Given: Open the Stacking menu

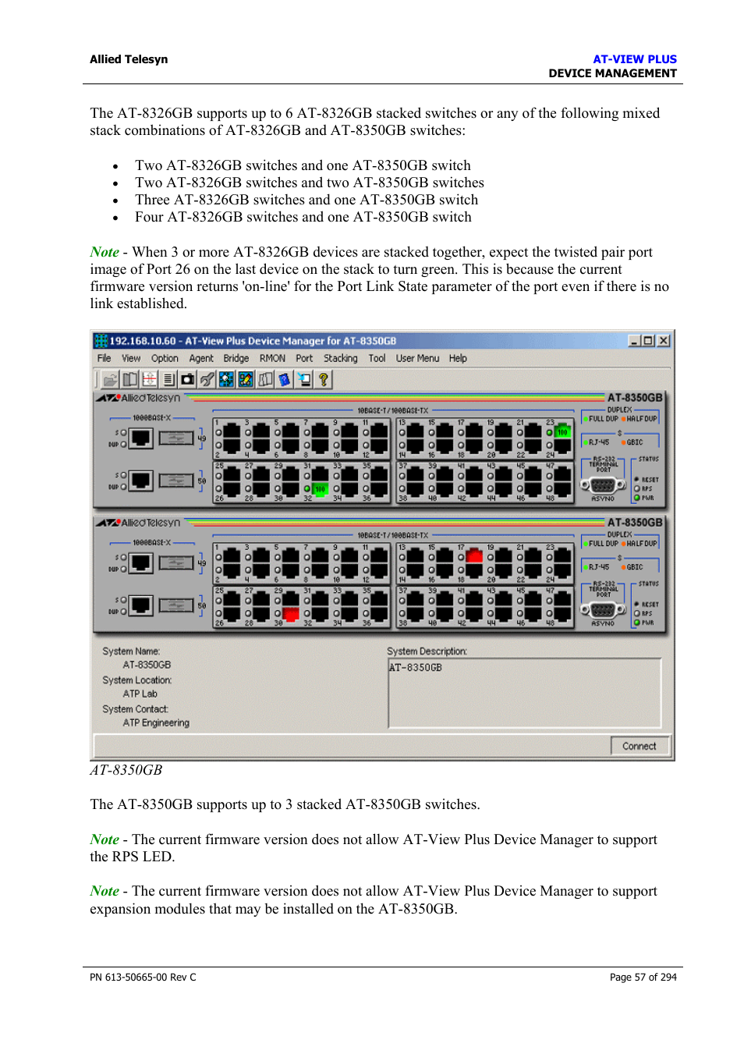Looking at the screenshot, I should tap(341, 359).
